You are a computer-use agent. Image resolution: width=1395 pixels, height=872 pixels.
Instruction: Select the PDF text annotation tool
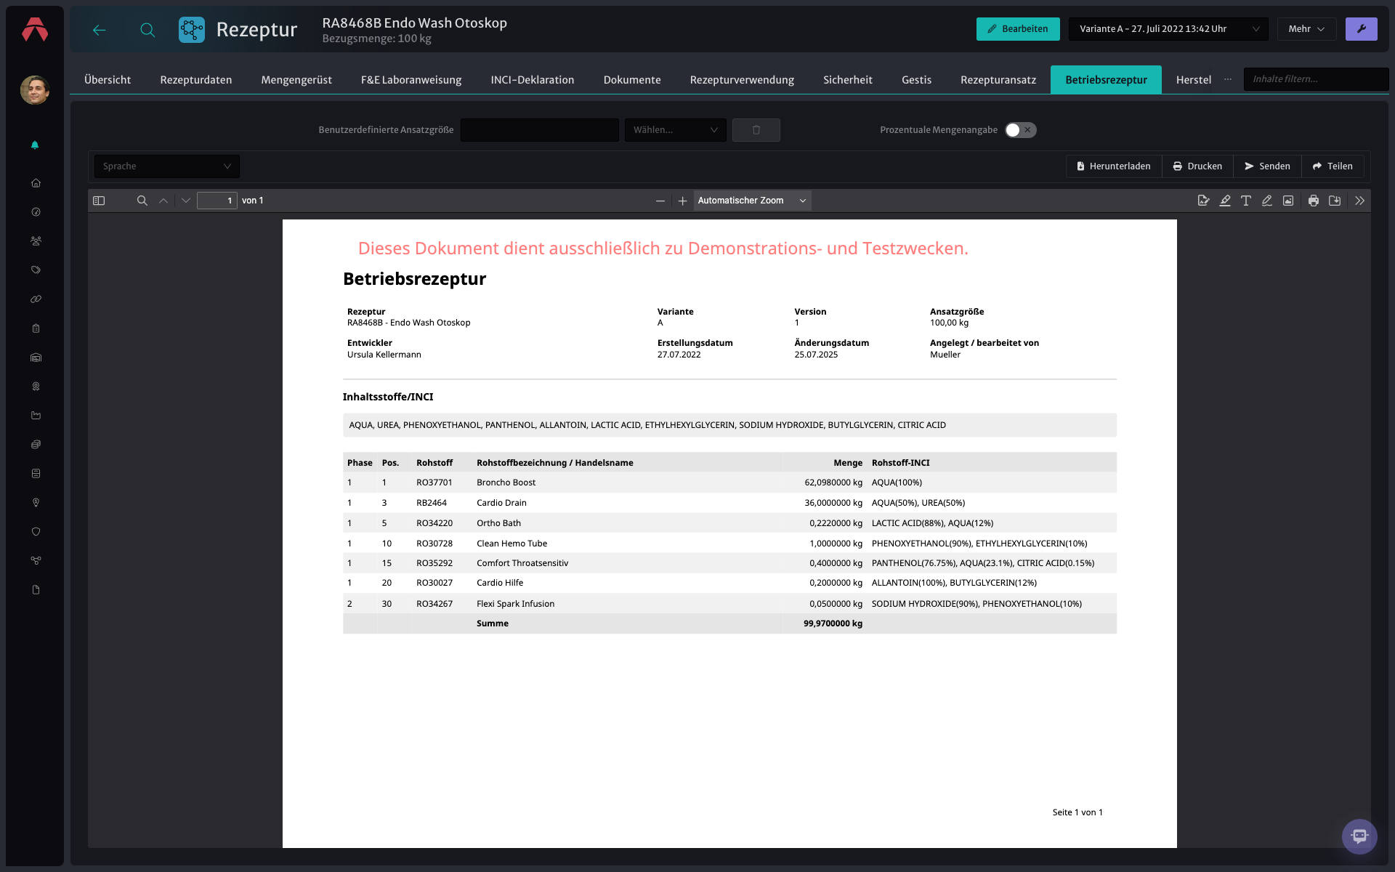point(1245,201)
